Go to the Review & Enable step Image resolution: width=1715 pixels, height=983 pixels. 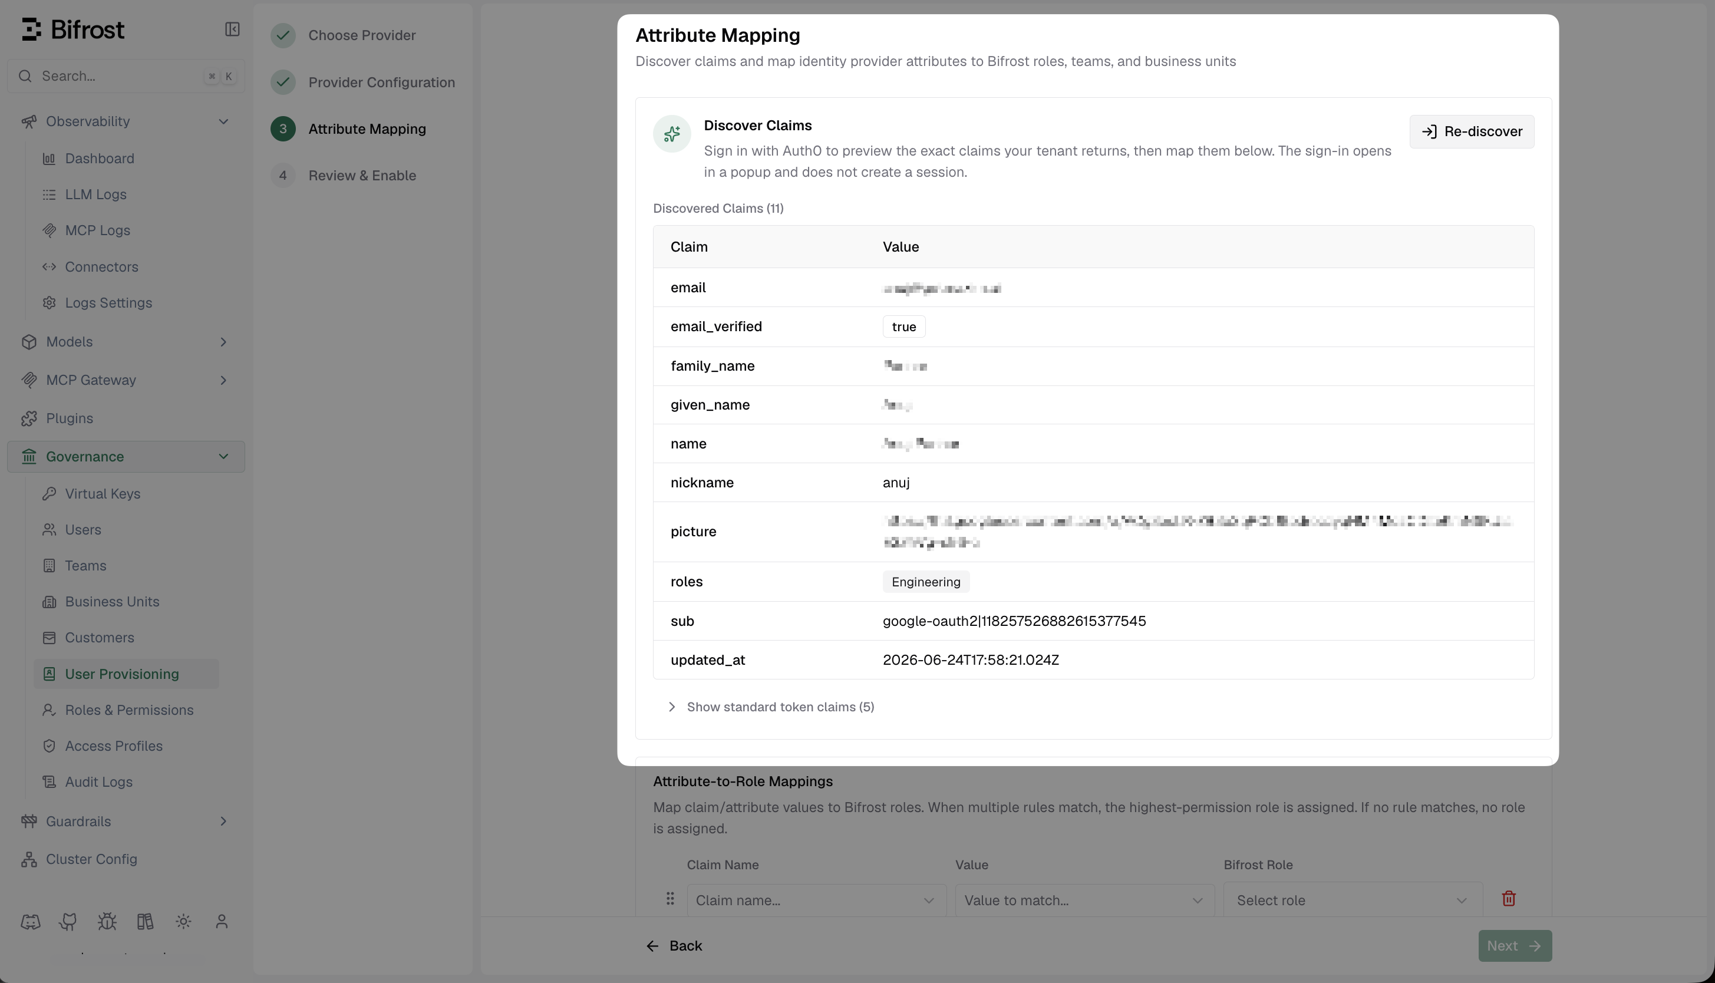click(344, 176)
